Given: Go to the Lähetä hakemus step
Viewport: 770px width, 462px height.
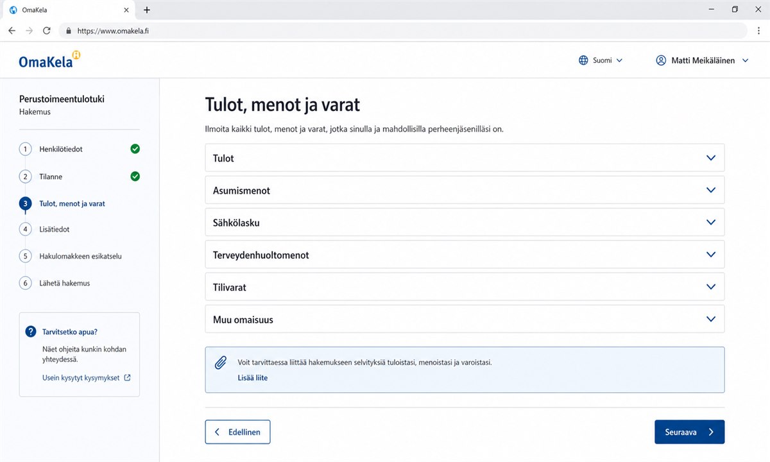Looking at the screenshot, I should (65, 283).
